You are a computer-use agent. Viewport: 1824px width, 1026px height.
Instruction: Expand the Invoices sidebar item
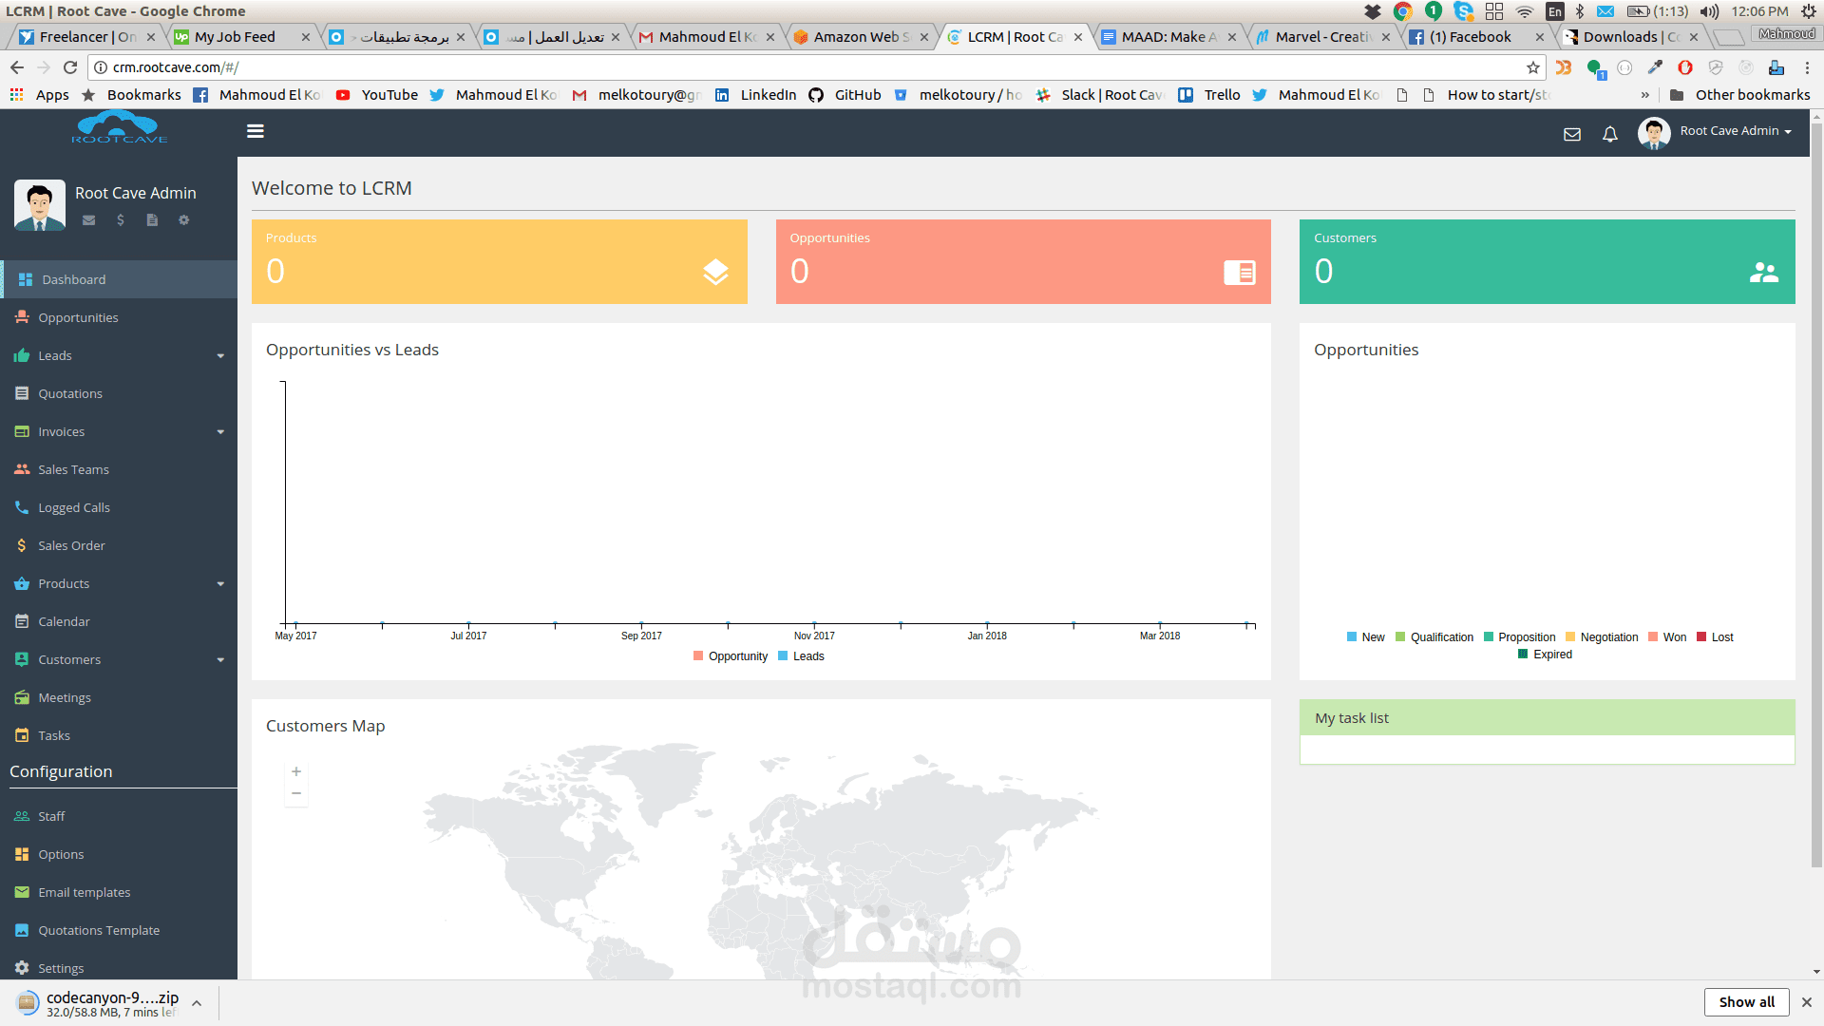[x=220, y=431]
